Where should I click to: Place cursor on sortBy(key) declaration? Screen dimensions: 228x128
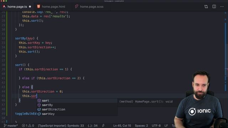[27, 38]
